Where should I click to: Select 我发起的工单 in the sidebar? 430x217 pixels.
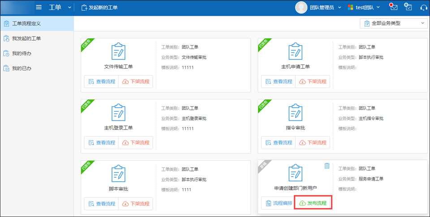pyautogui.click(x=26, y=38)
